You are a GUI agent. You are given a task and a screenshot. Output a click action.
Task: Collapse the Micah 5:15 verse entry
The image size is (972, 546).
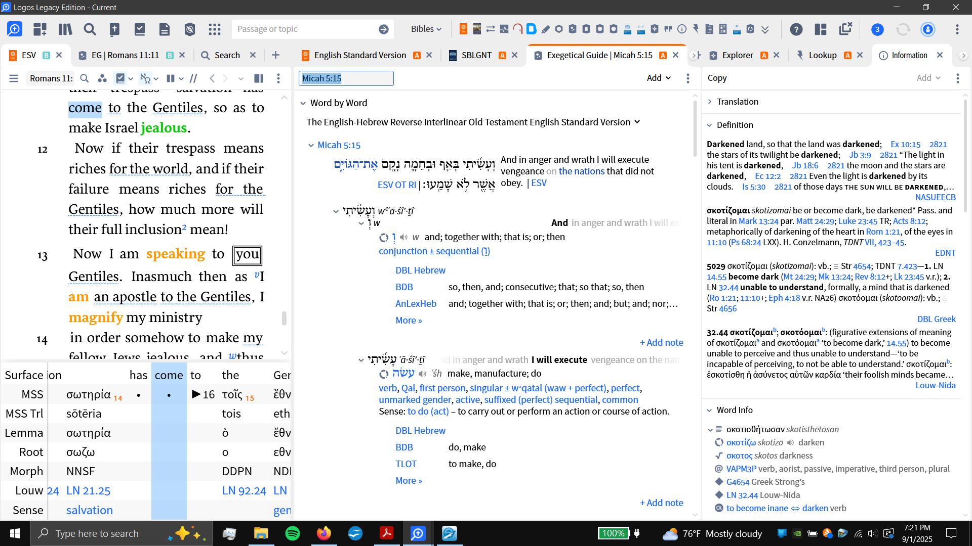(x=311, y=145)
